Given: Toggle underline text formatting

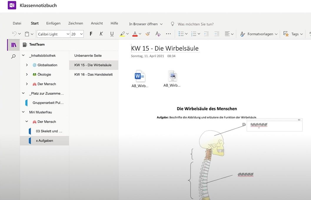Looking at the screenshot, I should coord(112,34).
